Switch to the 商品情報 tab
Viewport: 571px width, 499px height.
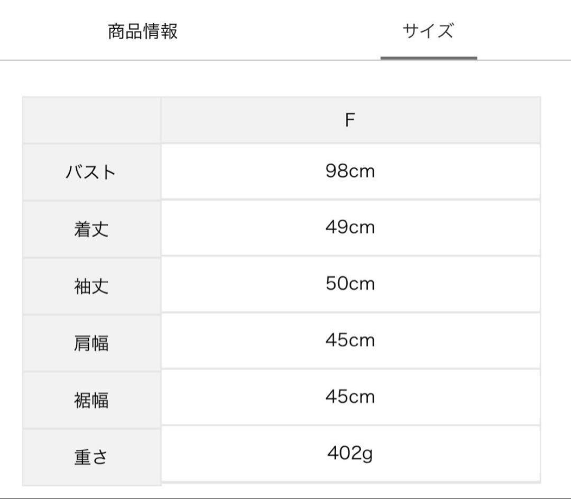[x=142, y=31]
